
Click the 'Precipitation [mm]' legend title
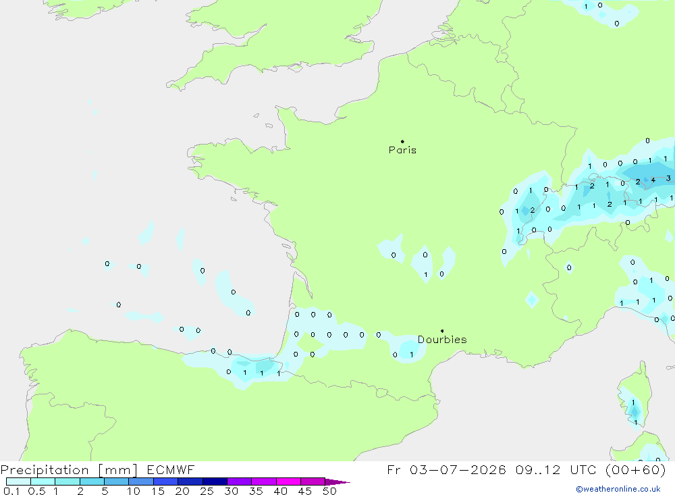point(69,470)
